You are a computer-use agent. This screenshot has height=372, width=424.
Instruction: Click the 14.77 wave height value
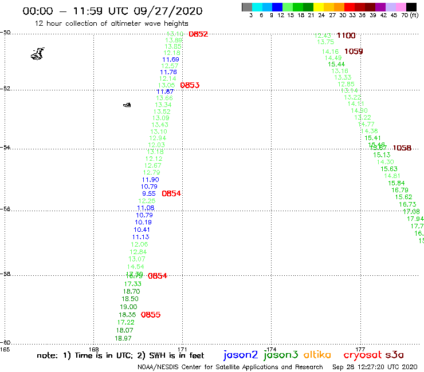(366, 124)
